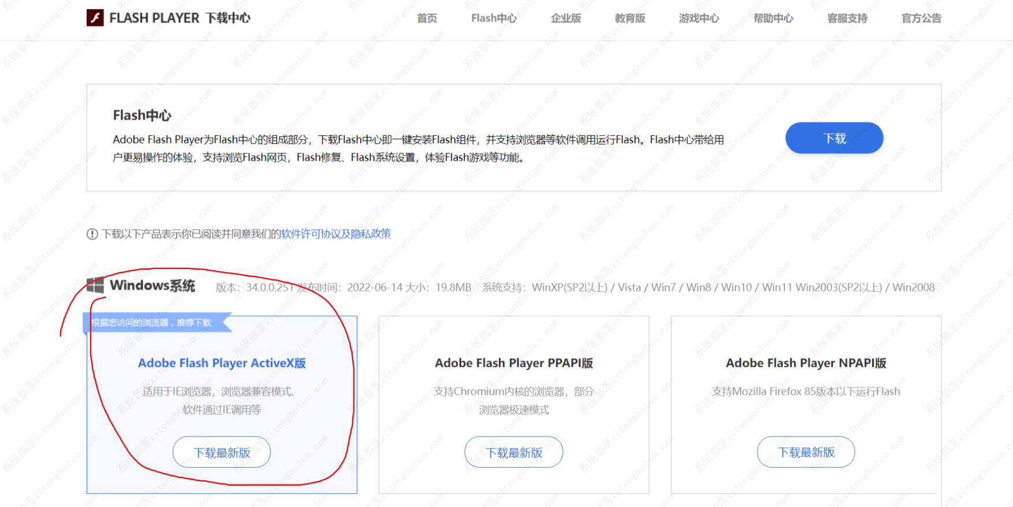Click 下载最新版 under PPAPI版
The width and height of the screenshot is (1013, 507).
pos(514,452)
